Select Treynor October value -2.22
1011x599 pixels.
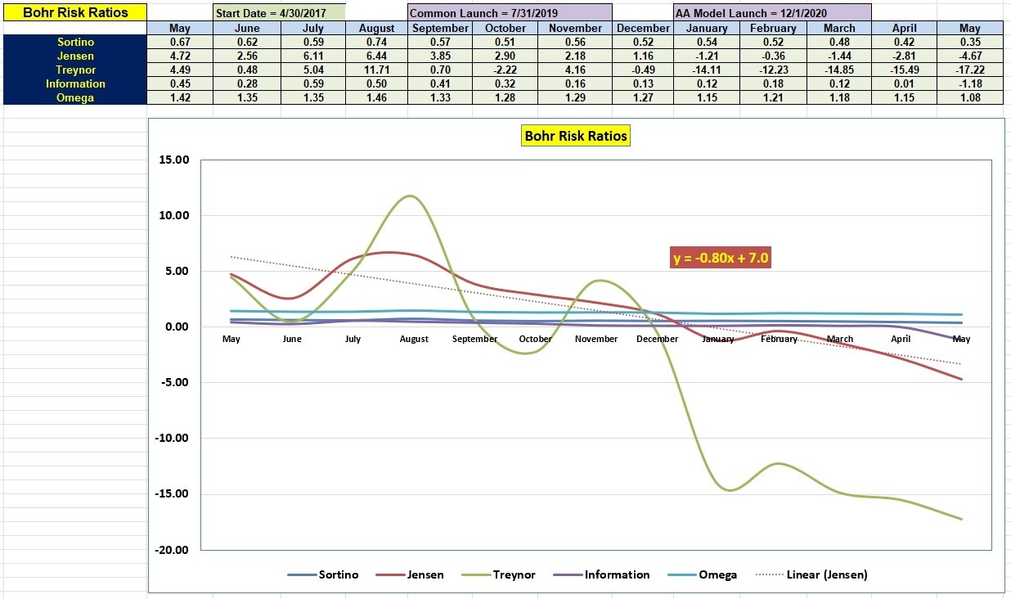505,70
